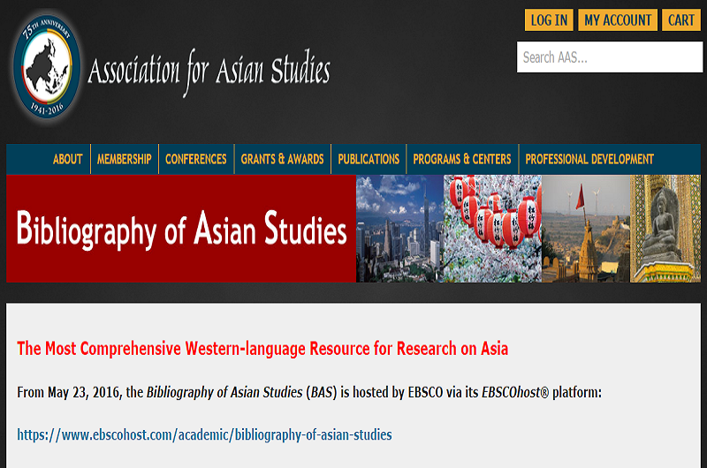
Task: Click the city skyline photo
Action: (400, 229)
